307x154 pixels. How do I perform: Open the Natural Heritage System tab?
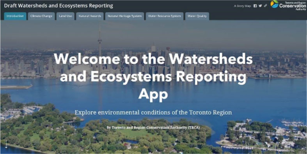(x=124, y=16)
